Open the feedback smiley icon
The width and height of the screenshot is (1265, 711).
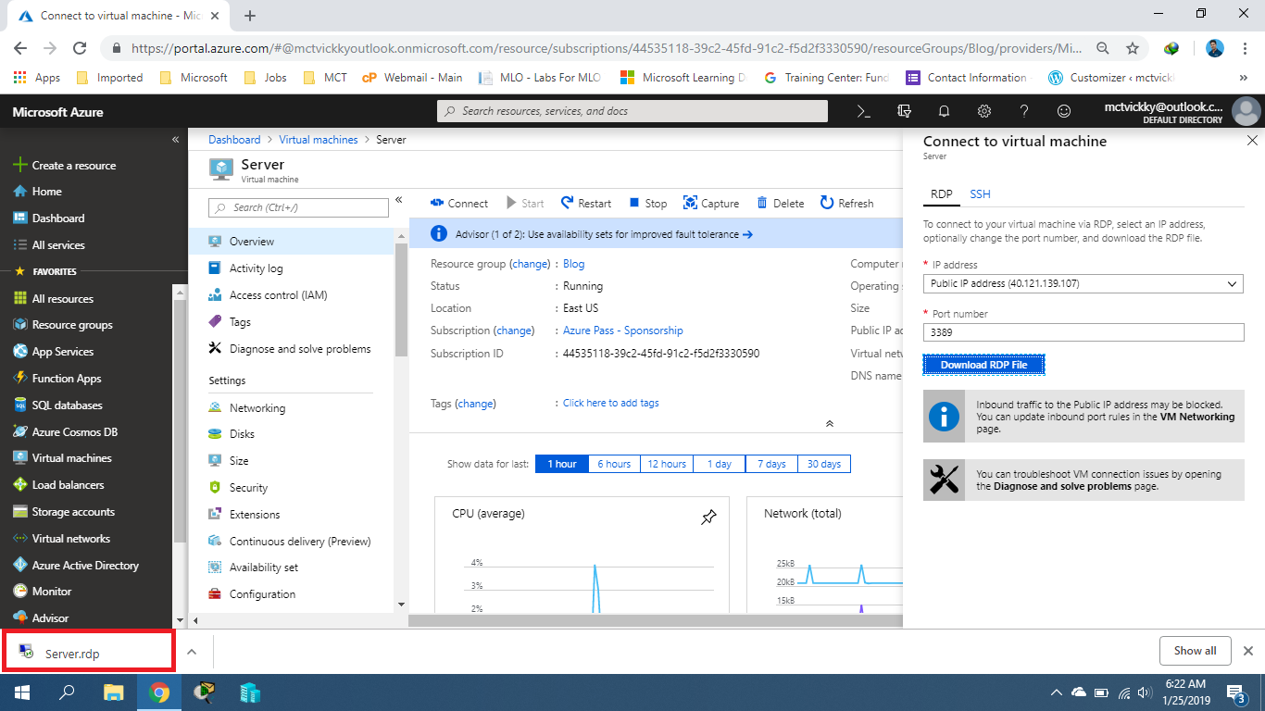(x=1064, y=111)
